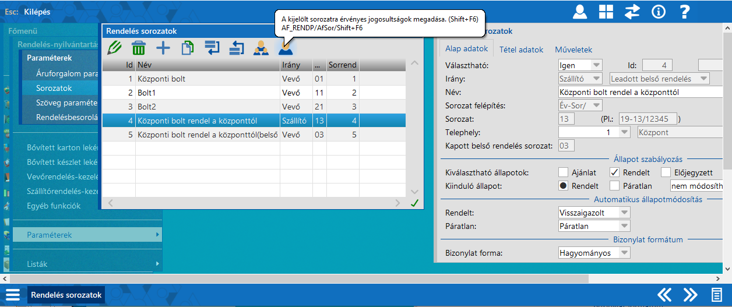Open the Bizonylat forma Hagyományos dropdown
Image resolution: width=732 pixels, height=307 pixels.
(624, 253)
